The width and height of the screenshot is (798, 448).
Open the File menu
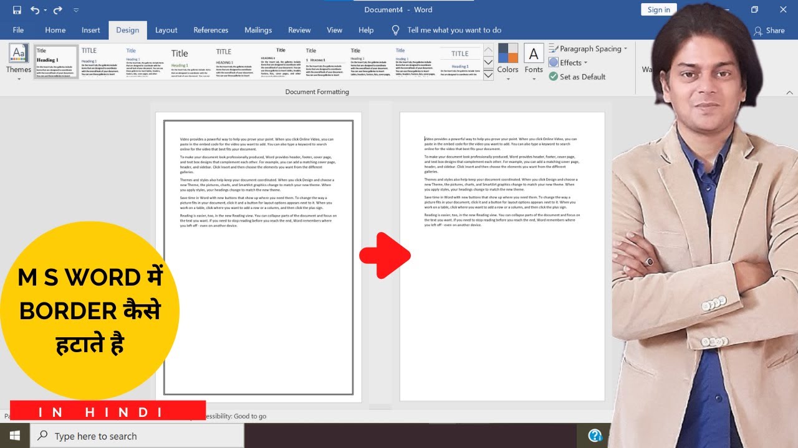[x=18, y=30]
